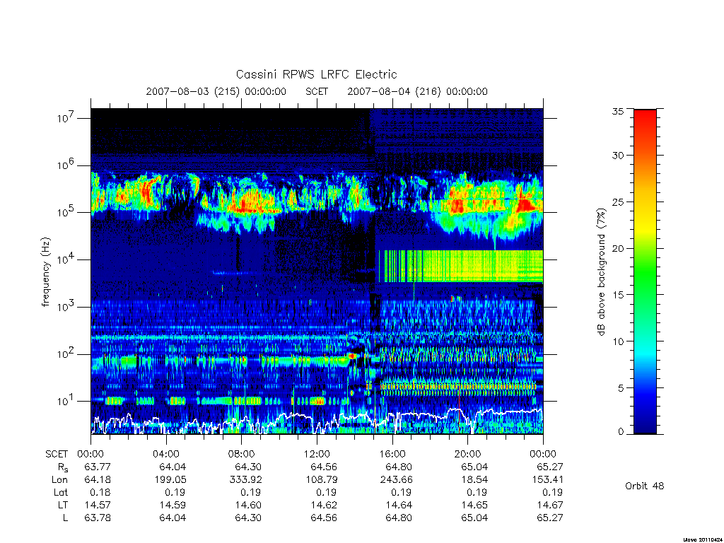
Task: Click the Rs value 64.80 at 16:00
Action: click(x=399, y=467)
